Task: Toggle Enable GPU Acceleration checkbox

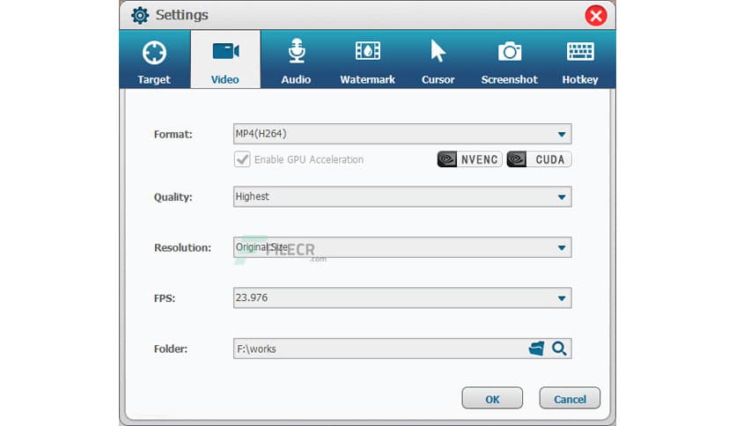Action: click(242, 159)
